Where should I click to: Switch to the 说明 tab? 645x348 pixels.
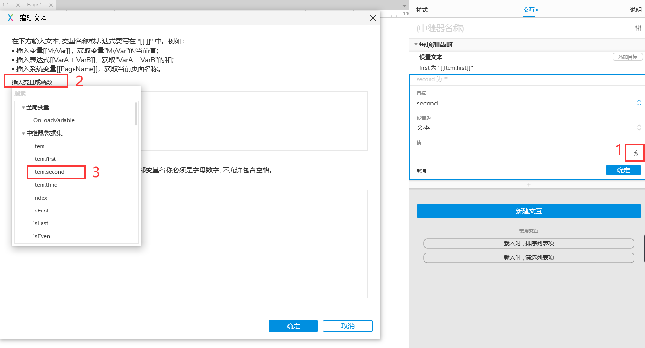click(x=635, y=10)
